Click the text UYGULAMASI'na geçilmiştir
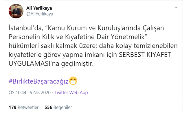191x113 pixels. pos(51,64)
